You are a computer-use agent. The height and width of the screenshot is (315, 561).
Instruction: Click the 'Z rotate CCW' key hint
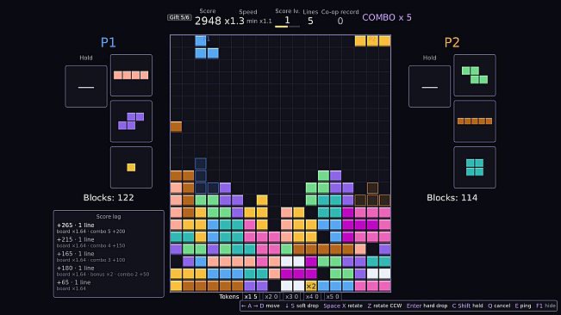384,306
